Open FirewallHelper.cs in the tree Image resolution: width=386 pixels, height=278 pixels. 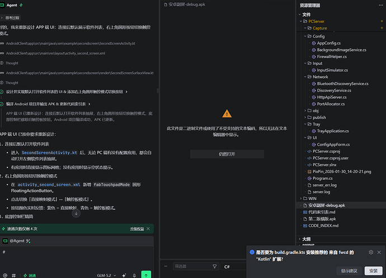click(332, 57)
